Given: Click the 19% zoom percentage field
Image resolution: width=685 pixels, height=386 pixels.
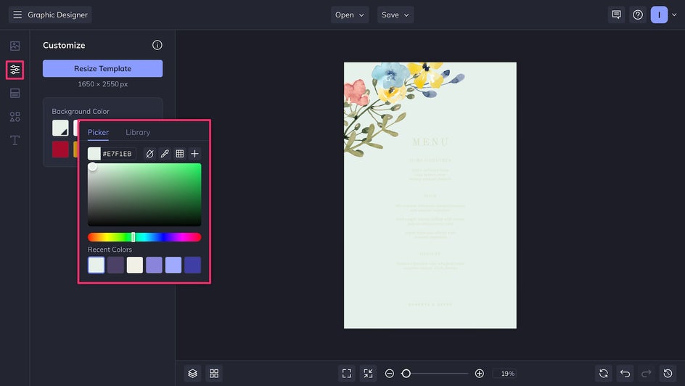Looking at the screenshot, I should (505, 374).
